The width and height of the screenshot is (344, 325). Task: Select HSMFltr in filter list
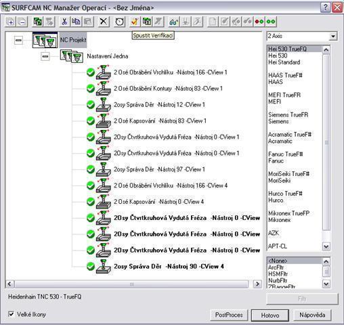click(x=278, y=274)
